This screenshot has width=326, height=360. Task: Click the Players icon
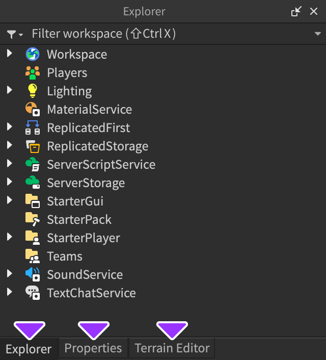click(x=33, y=73)
